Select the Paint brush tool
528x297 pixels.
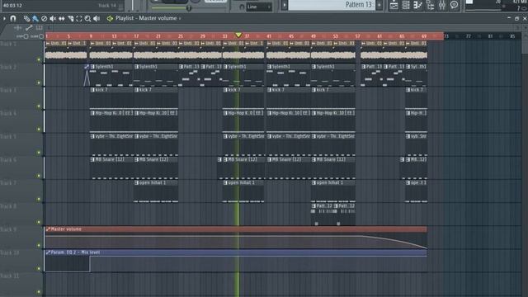point(35,18)
